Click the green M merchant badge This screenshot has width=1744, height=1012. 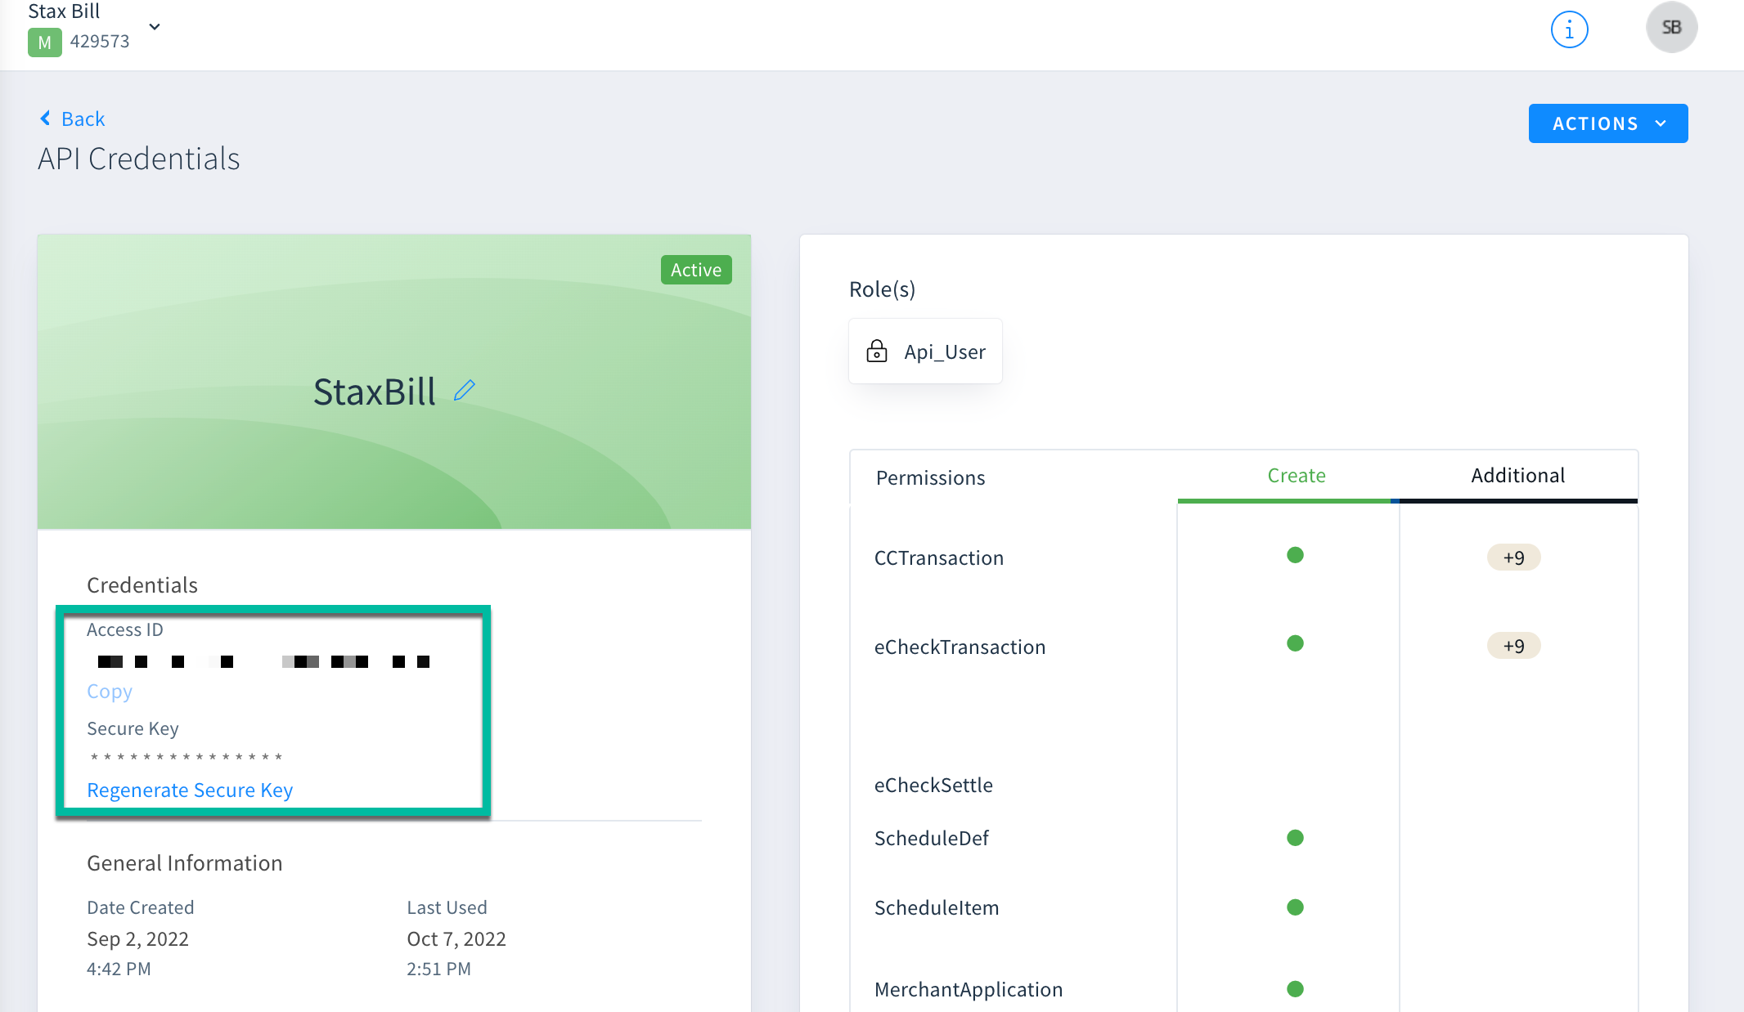tap(44, 43)
